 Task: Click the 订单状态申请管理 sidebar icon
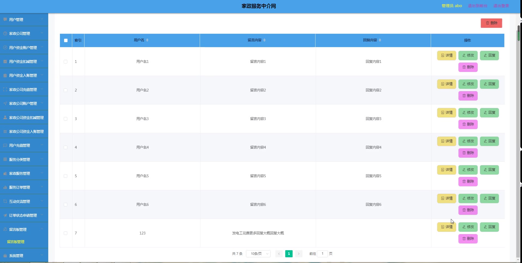pyautogui.click(x=5, y=215)
